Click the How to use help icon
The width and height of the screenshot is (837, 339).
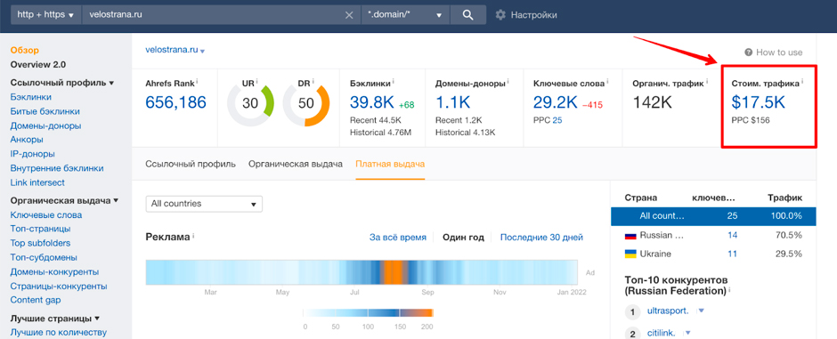pyautogui.click(x=748, y=52)
